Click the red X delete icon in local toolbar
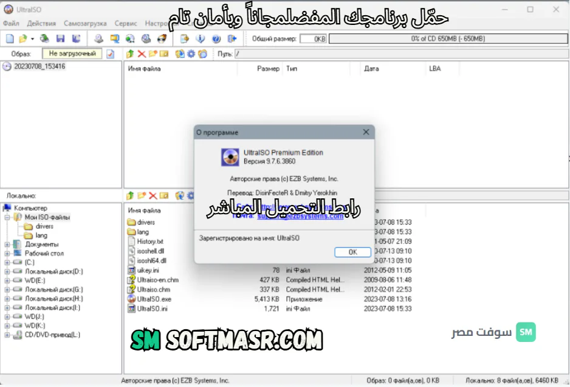Image resolution: width=570 pixels, height=387 pixels. [153, 196]
